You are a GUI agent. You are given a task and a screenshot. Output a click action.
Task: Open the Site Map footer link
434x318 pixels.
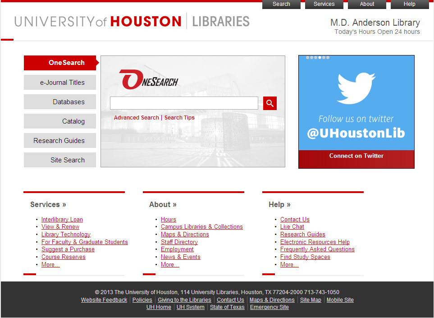pos(311,300)
